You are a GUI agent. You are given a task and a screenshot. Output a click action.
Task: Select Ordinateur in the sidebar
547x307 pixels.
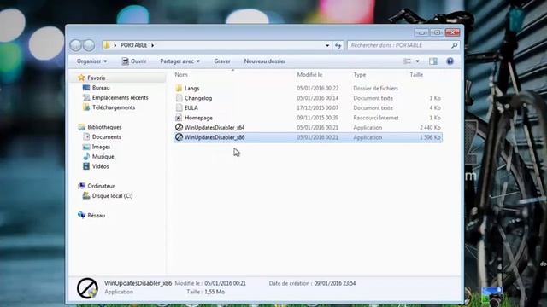[x=101, y=186]
